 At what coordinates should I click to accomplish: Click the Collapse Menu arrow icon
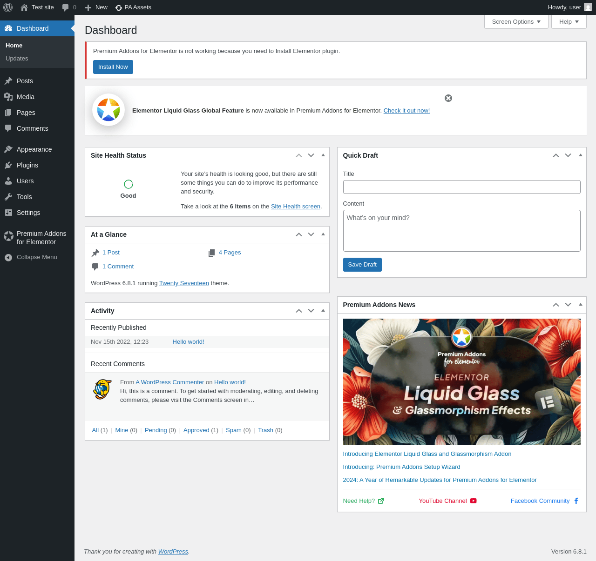[8, 257]
